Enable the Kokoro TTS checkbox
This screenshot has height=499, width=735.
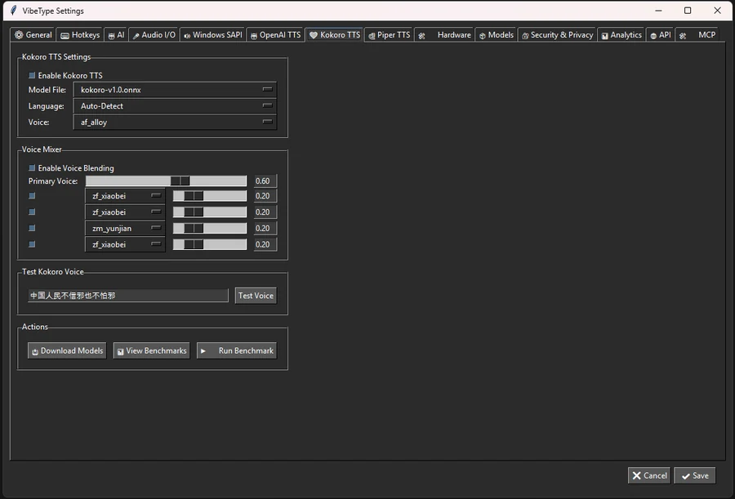[x=33, y=75]
